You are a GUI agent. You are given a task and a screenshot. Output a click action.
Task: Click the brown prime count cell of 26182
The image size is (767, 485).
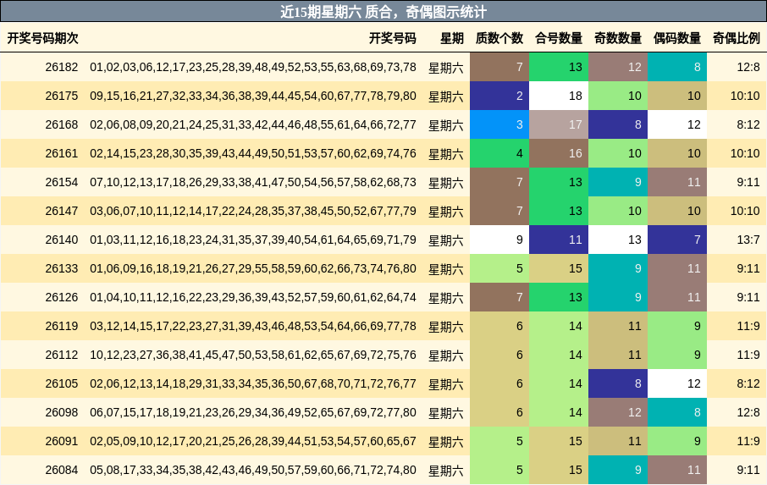pyautogui.click(x=499, y=67)
